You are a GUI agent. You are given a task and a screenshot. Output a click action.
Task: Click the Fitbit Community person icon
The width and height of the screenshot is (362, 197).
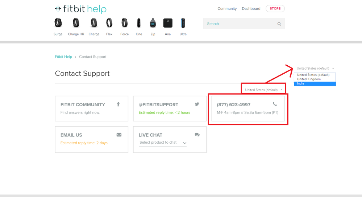(118, 104)
